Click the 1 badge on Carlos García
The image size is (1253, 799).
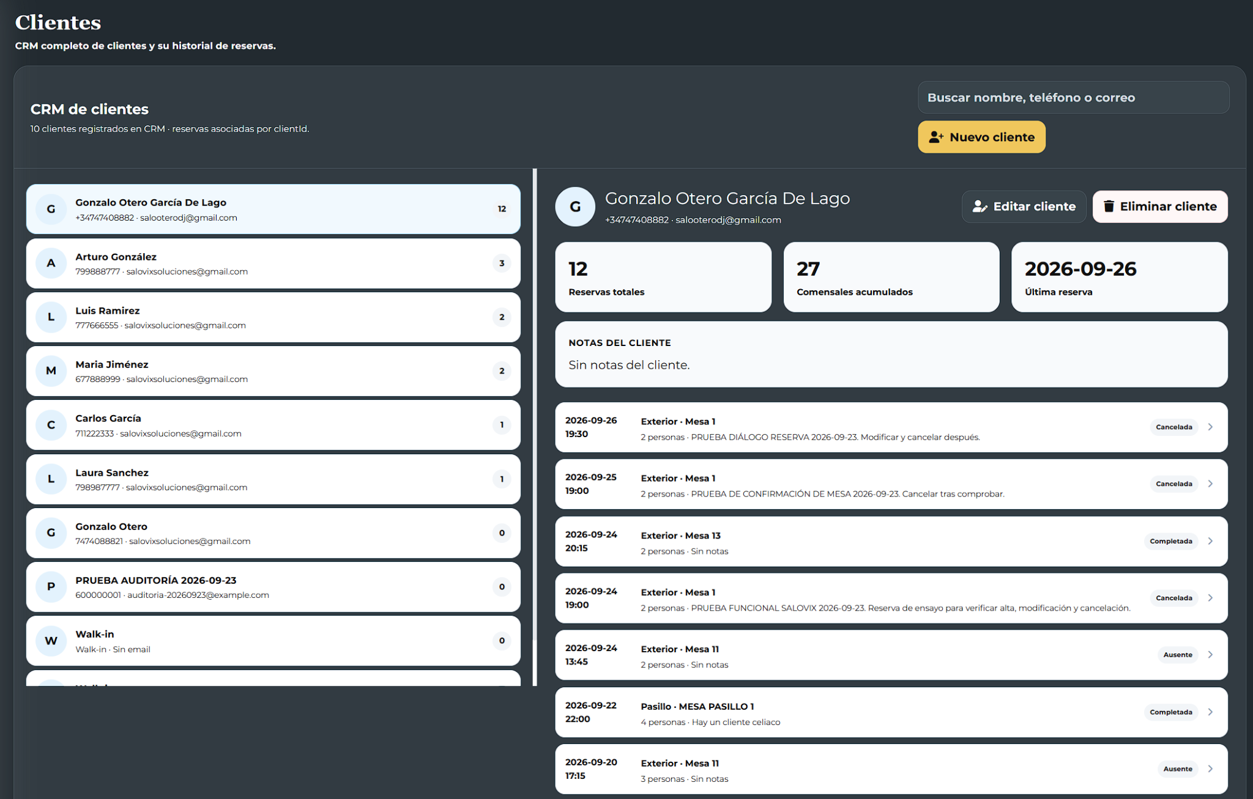pos(502,425)
